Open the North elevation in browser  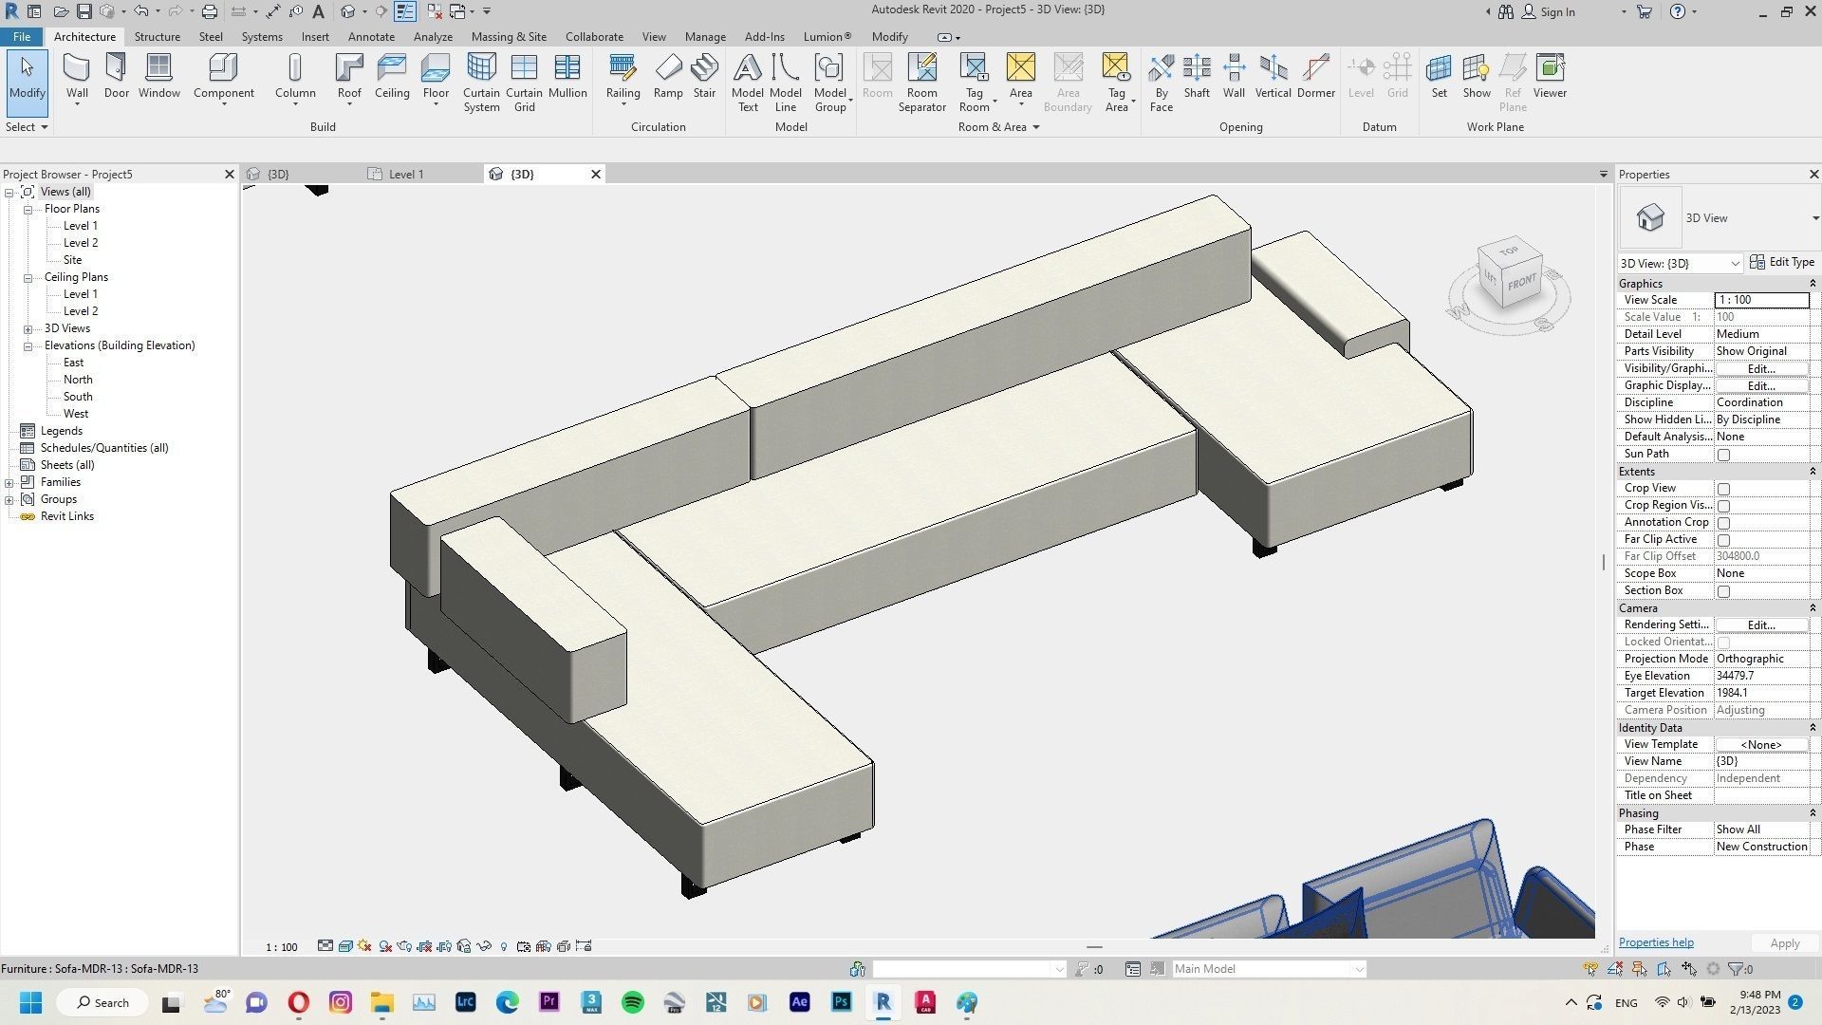[78, 380]
